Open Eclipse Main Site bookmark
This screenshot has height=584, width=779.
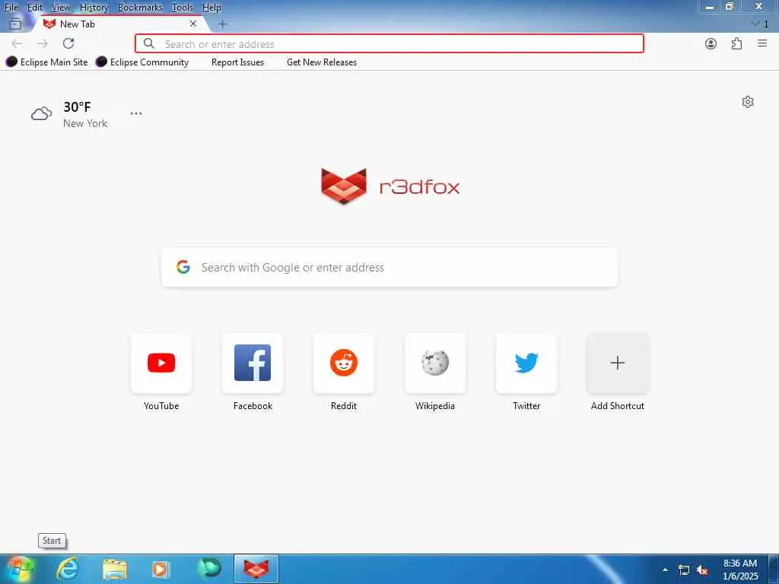(x=46, y=62)
